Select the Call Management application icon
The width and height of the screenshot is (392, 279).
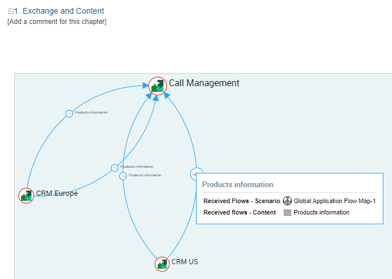click(157, 86)
